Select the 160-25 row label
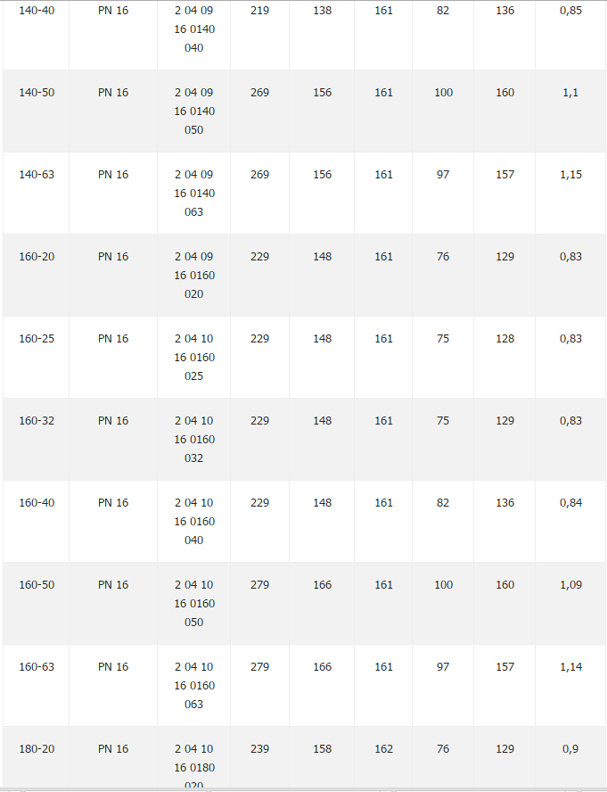 coord(37,339)
